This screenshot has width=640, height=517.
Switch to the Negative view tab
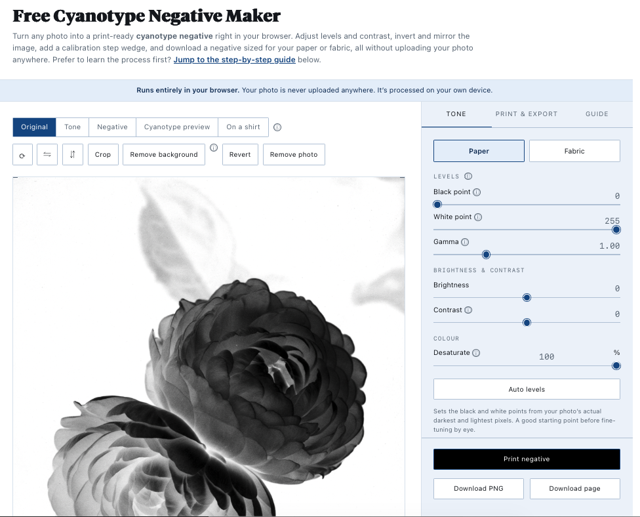click(x=112, y=127)
